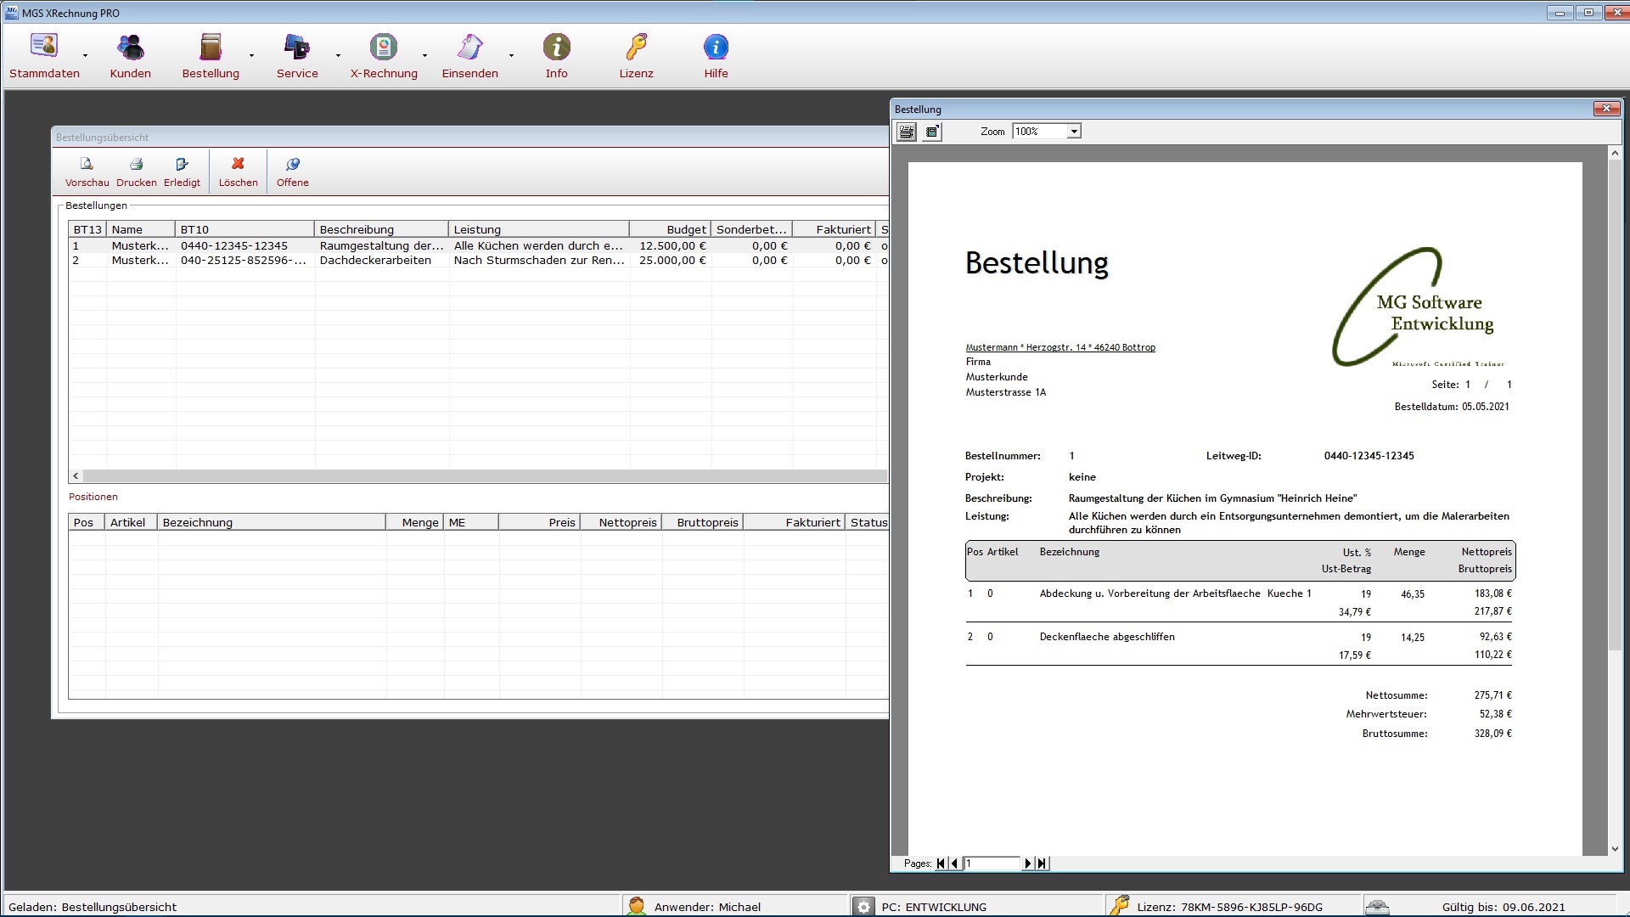
Task: Expand the Stammdaten dropdown arrow
Action: tap(85, 56)
